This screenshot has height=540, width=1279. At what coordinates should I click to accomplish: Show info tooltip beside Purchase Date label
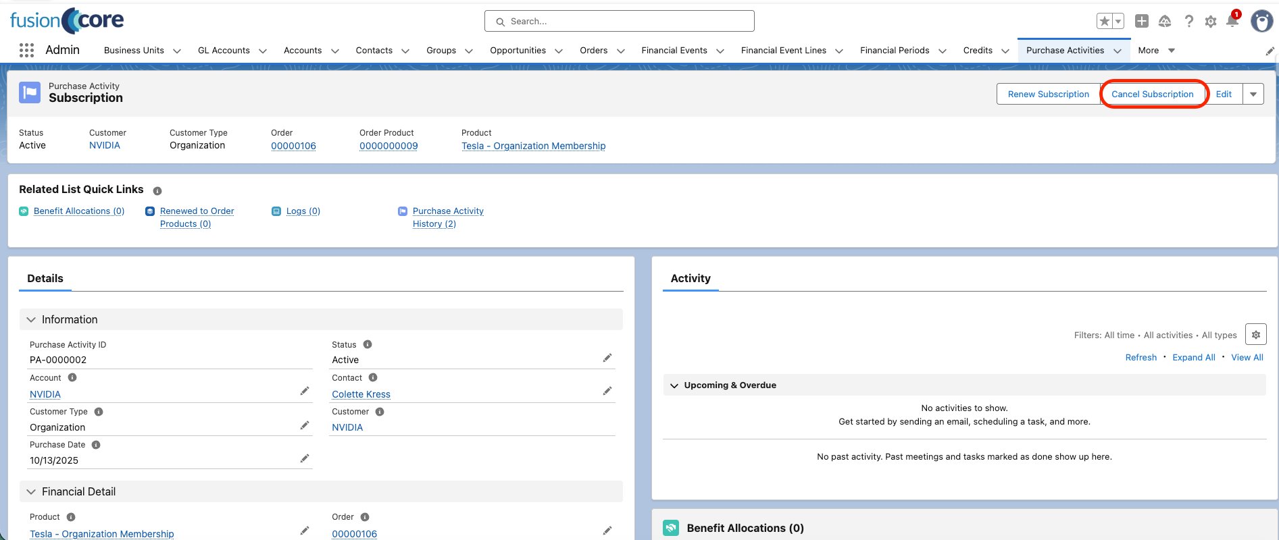(x=96, y=445)
